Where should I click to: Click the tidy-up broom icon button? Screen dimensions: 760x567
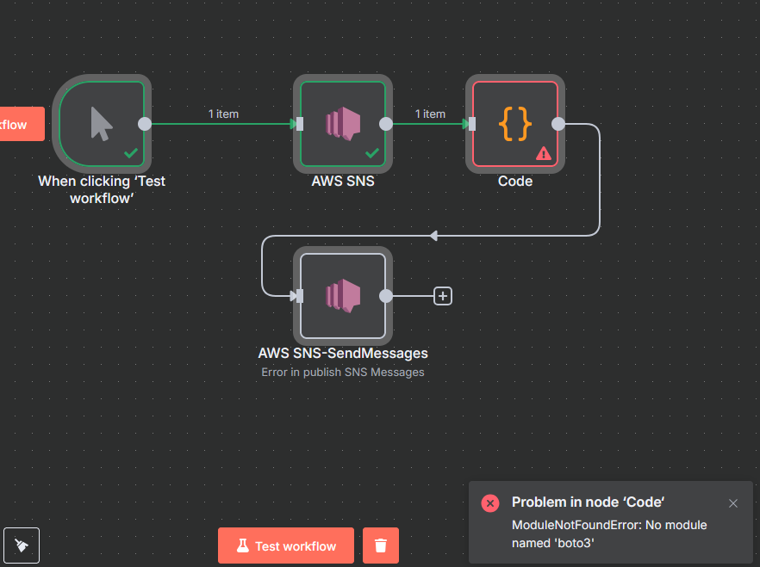pyautogui.click(x=22, y=545)
